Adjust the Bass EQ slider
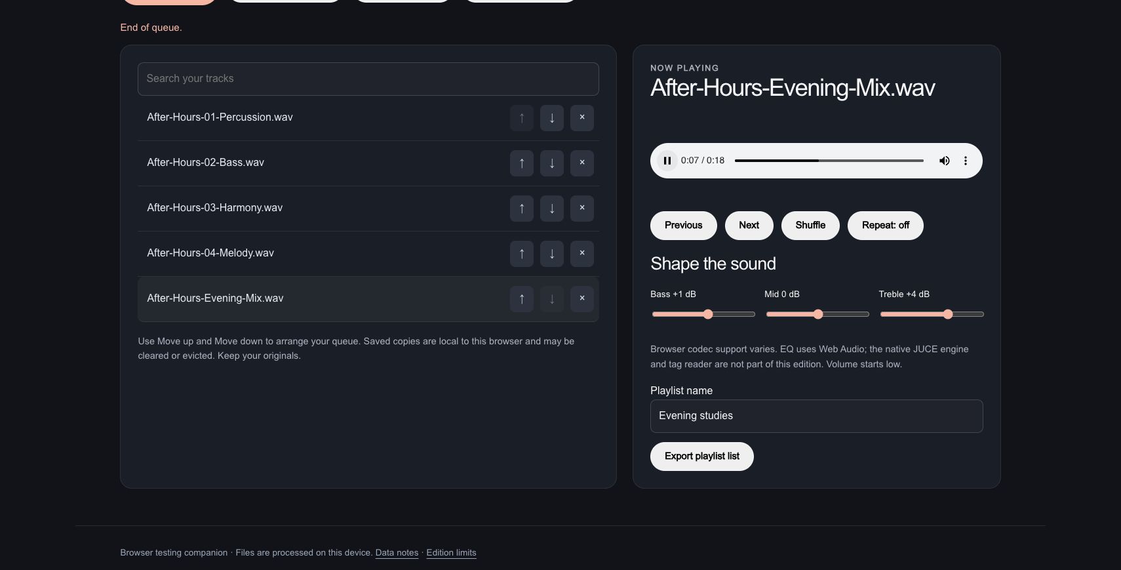 (x=704, y=314)
